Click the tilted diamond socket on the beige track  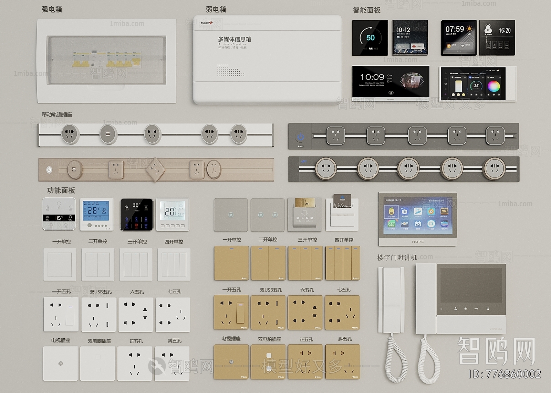[156, 169]
